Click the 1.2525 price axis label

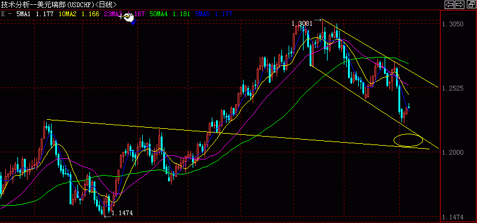click(453, 88)
